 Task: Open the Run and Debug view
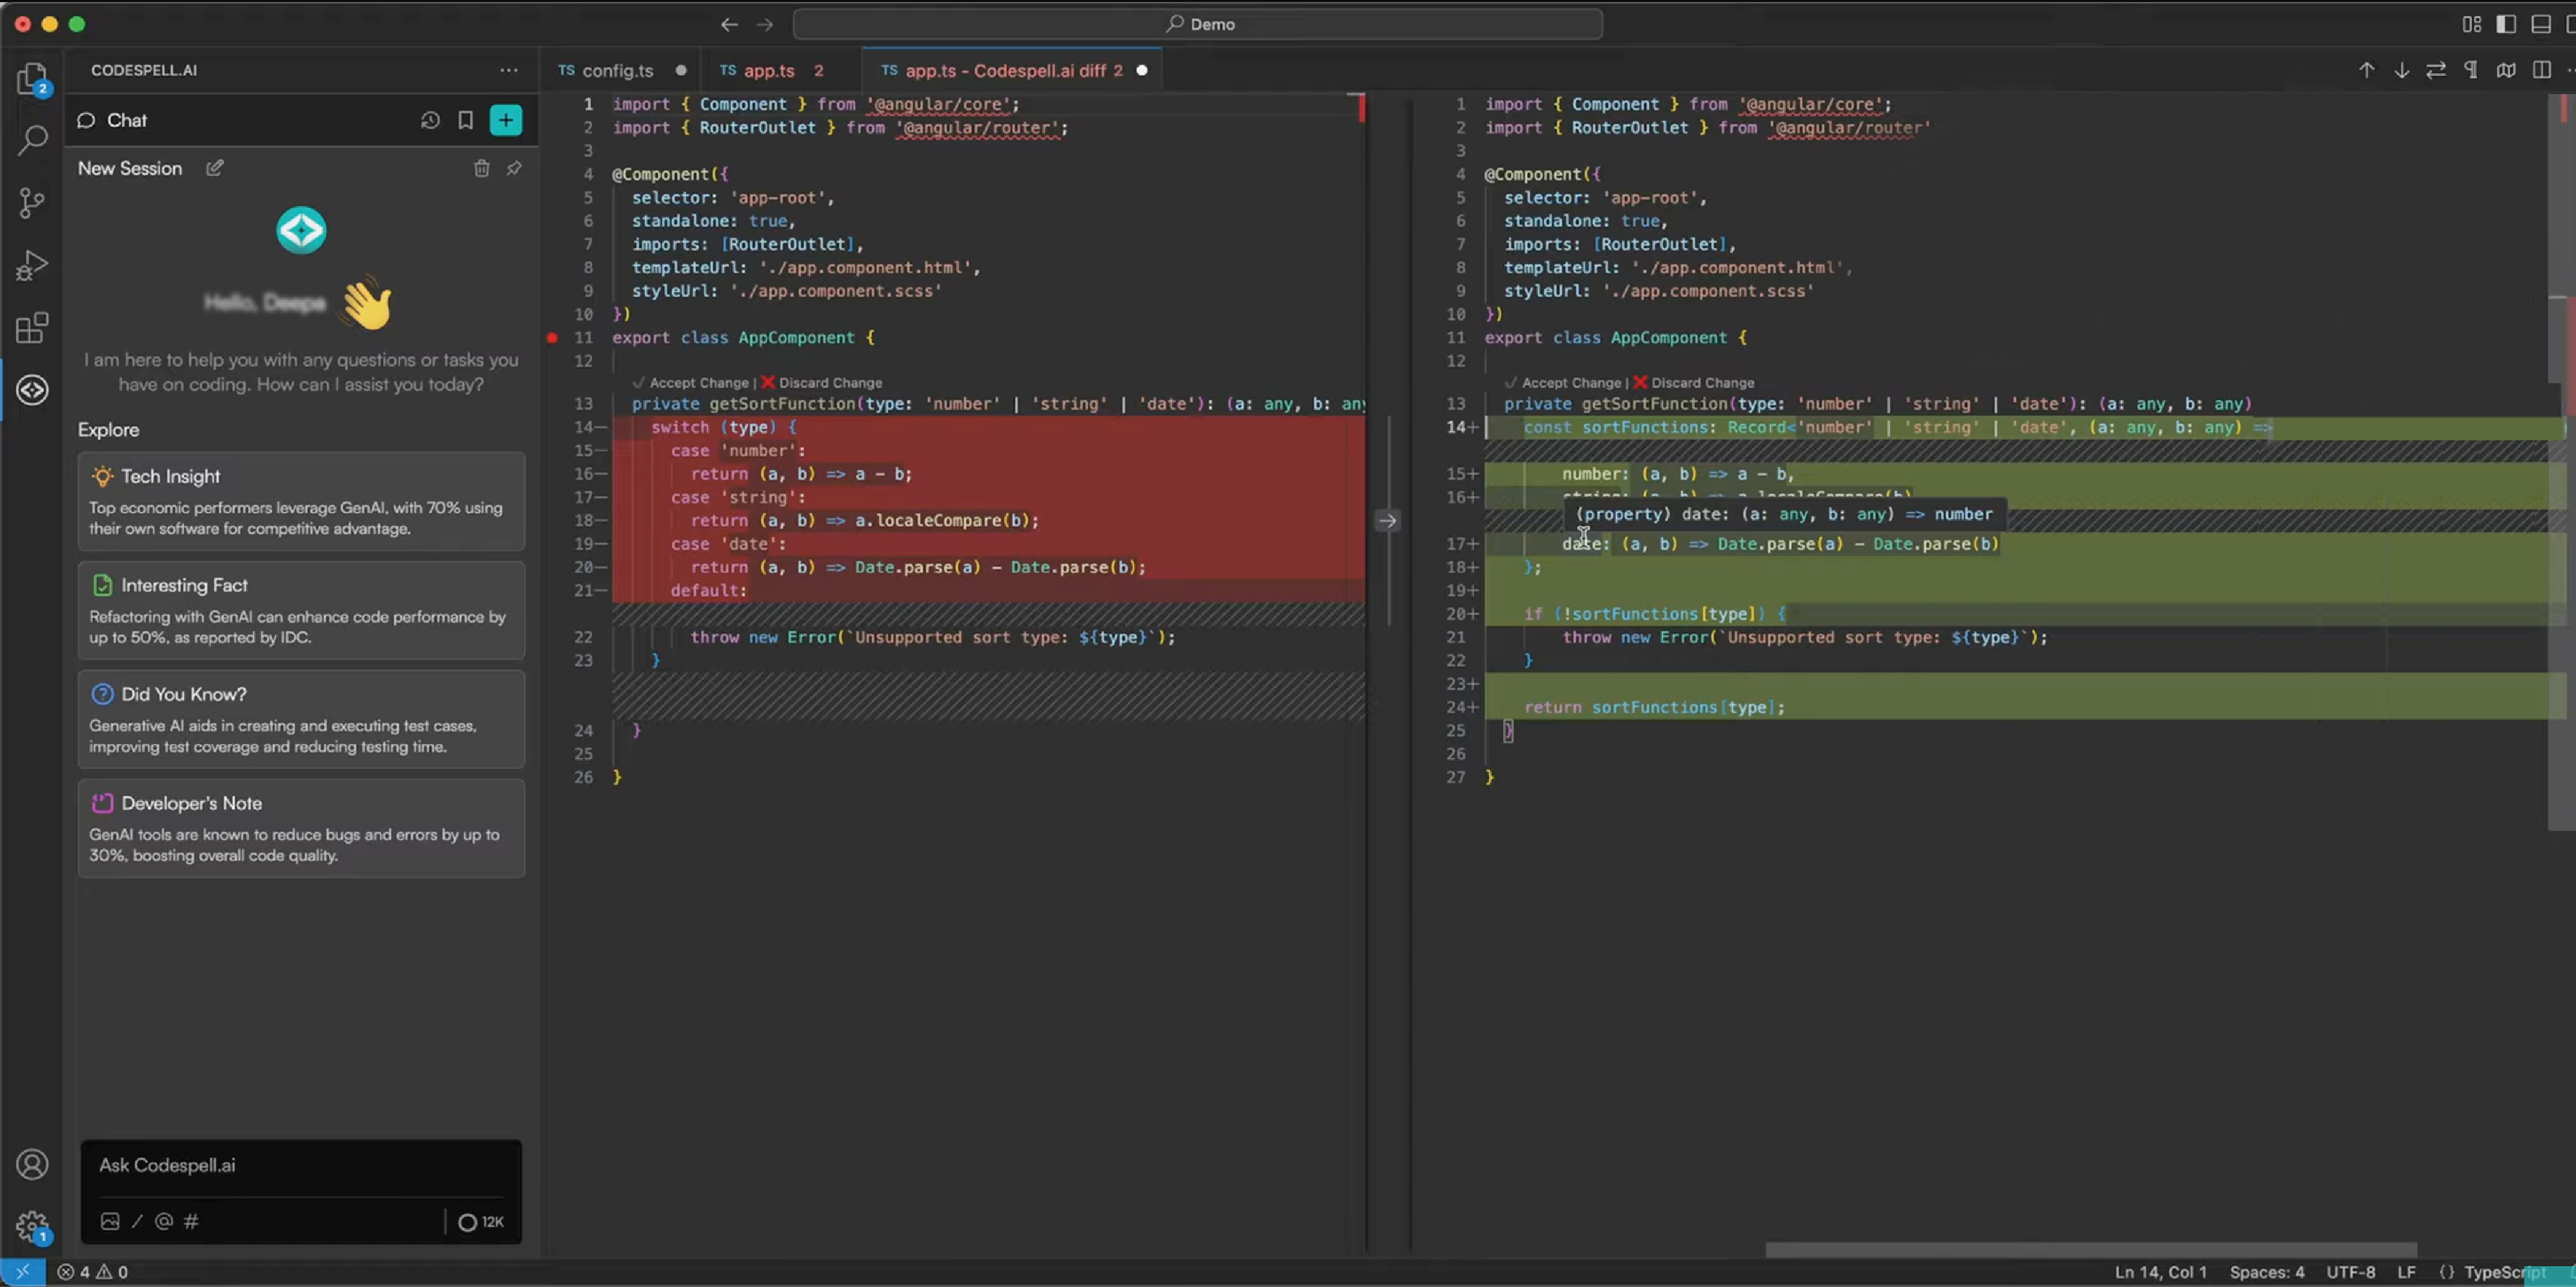click(x=32, y=265)
